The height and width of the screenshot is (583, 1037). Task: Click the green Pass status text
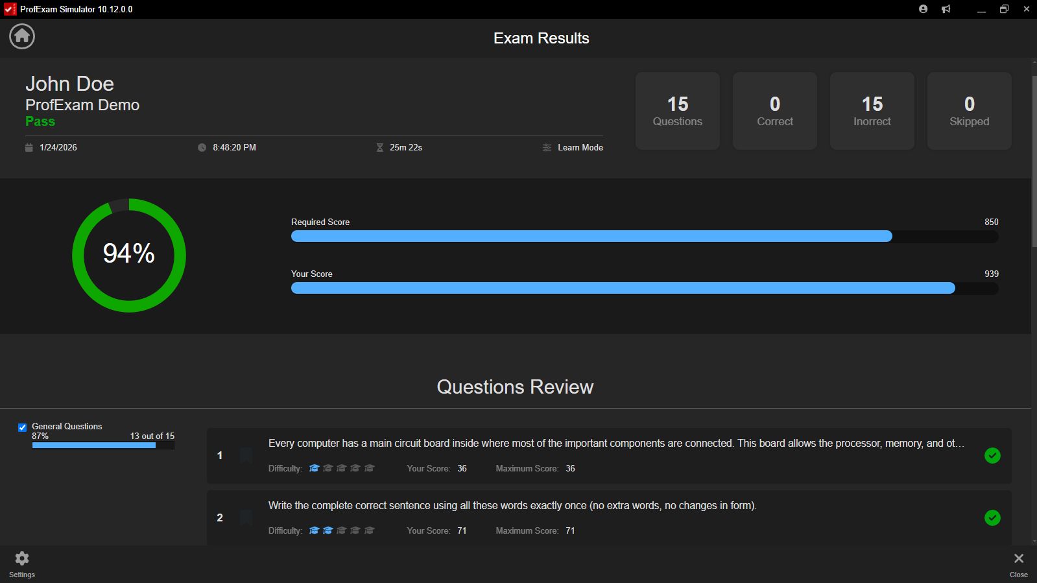(40, 121)
